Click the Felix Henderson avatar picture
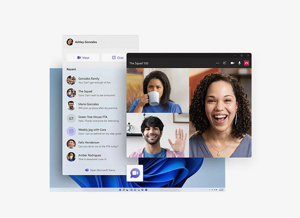The height and width of the screenshot is (218, 300). [x=71, y=144]
